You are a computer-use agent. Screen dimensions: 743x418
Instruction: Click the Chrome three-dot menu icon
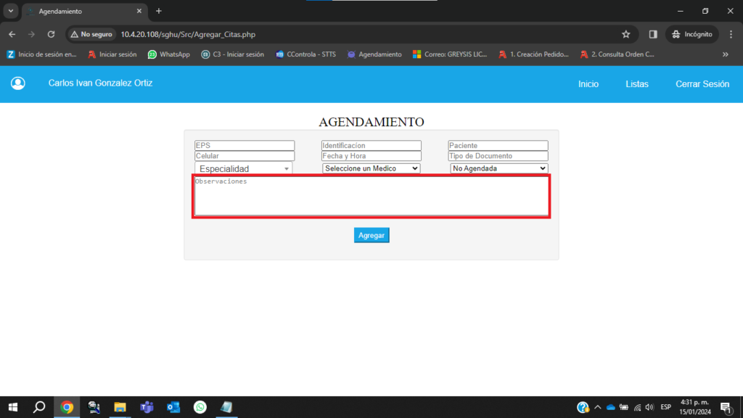(x=731, y=34)
